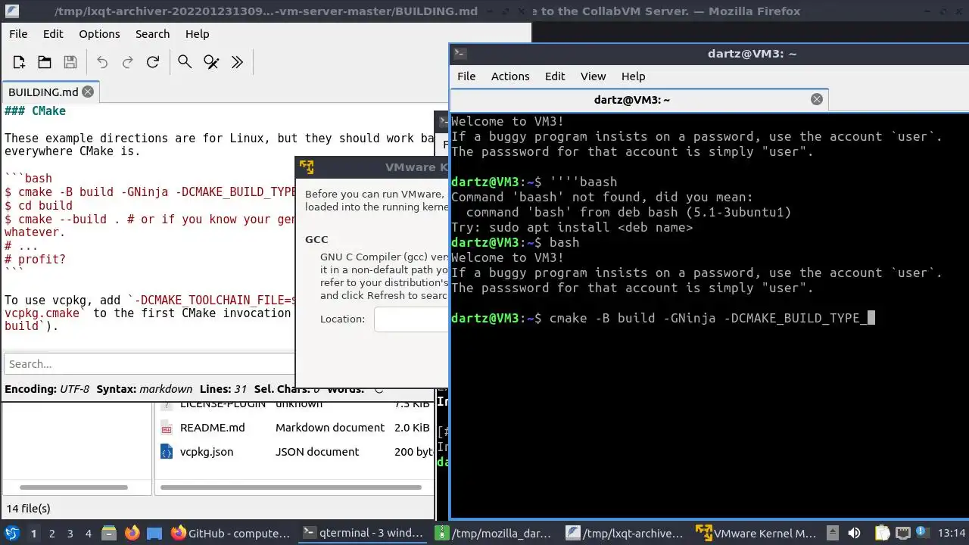Screen dimensions: 969x545
Task: Open the terminal Edit menu
Action: pyautogui.click(x=555, y=76)
